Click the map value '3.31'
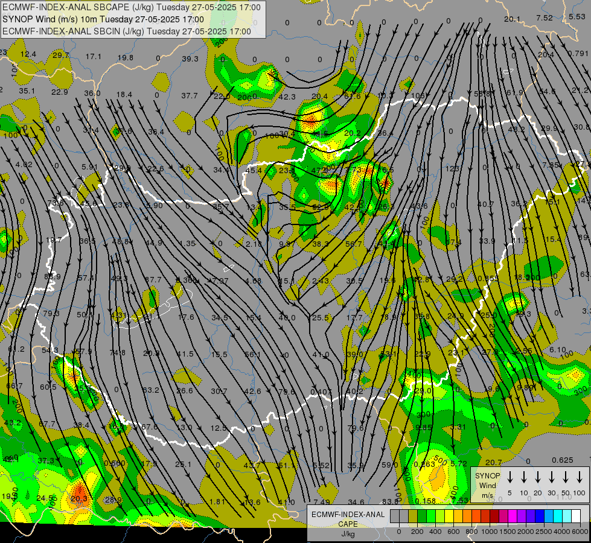This screenshot has width=591, height=543. (x=458, y=427)
